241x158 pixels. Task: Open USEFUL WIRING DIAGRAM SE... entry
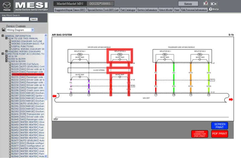point(28,49)
